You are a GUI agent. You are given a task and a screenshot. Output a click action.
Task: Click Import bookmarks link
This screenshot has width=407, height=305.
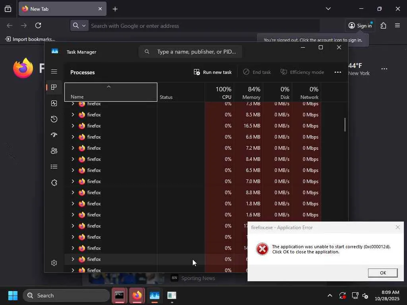[x=30, y=39]
